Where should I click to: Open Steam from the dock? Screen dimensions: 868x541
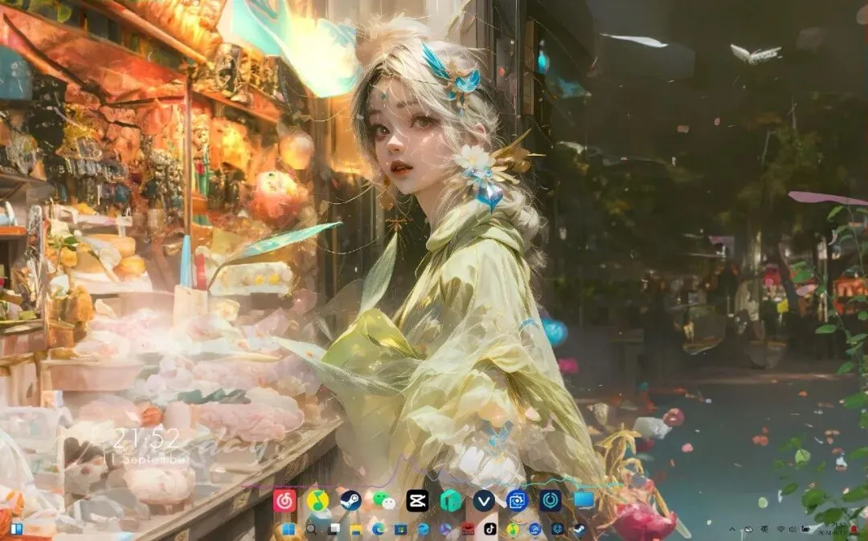(350, 501)
